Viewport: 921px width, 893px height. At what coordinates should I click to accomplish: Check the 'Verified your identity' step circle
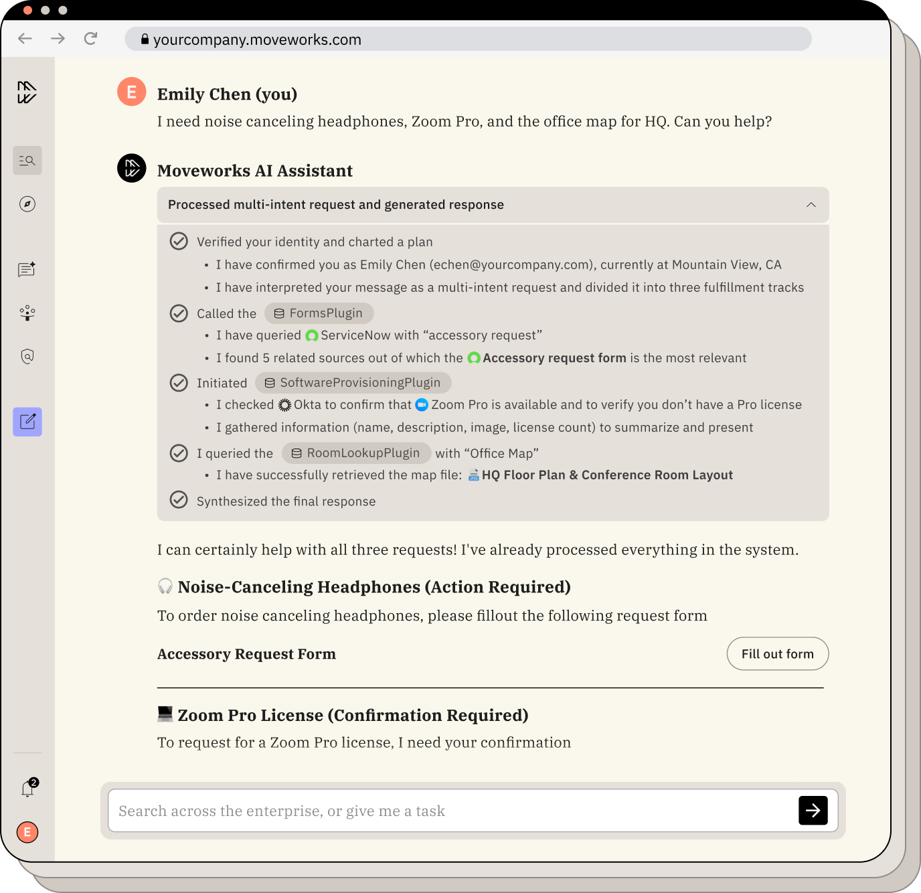[179, 241]
